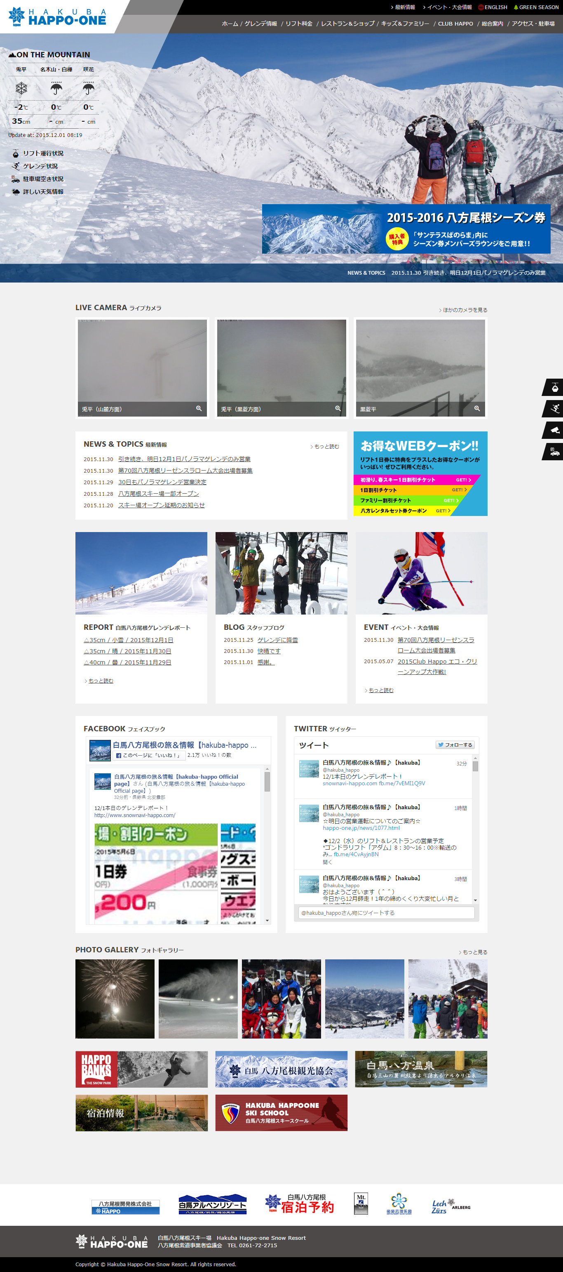Screen dimensions: 563x1272
Task: Click 最新情報 link in top bar
Action: (403, 7)
